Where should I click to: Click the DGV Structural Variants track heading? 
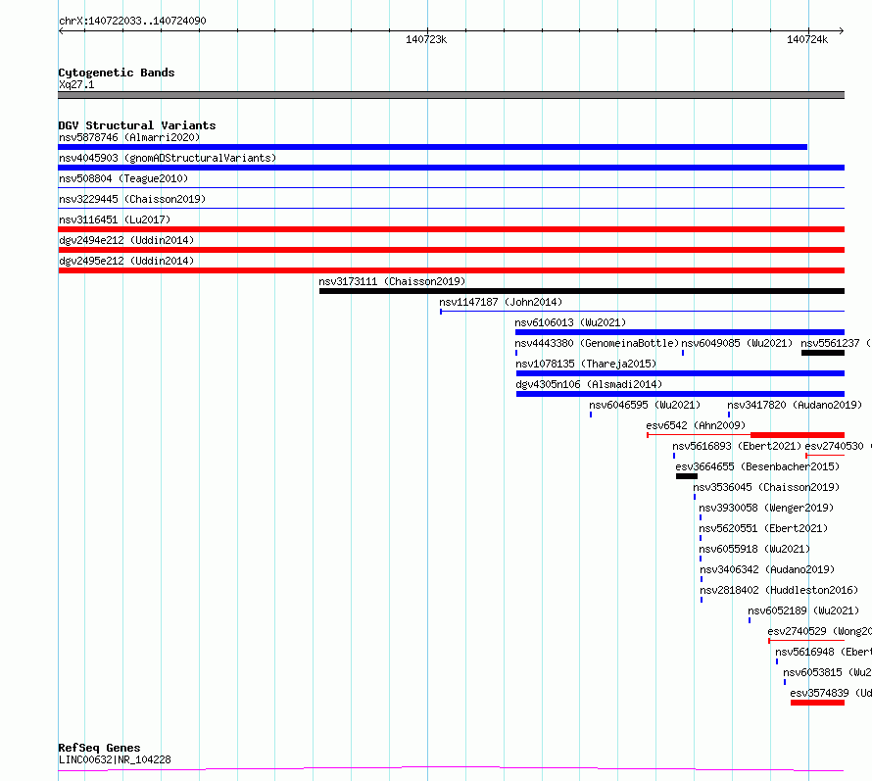(137, 125)
